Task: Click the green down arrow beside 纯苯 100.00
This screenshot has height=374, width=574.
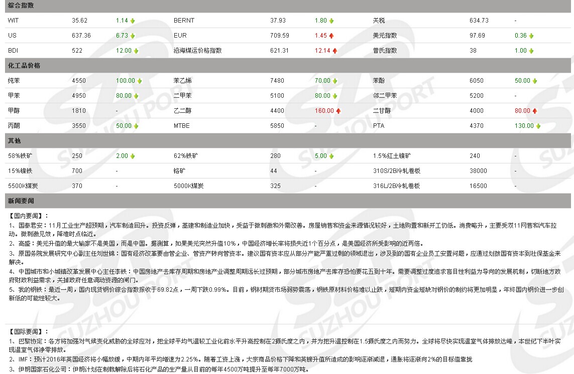Action: pyautogui.click(x=140, y=81)
